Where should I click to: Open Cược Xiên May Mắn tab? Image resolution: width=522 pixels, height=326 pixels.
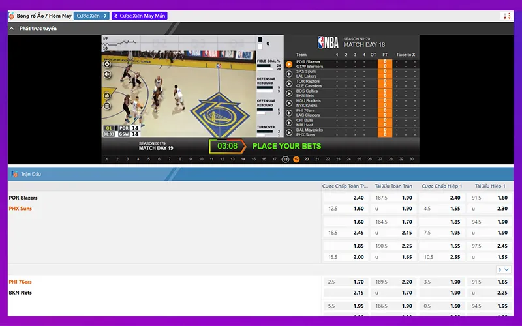pos(140,16)
